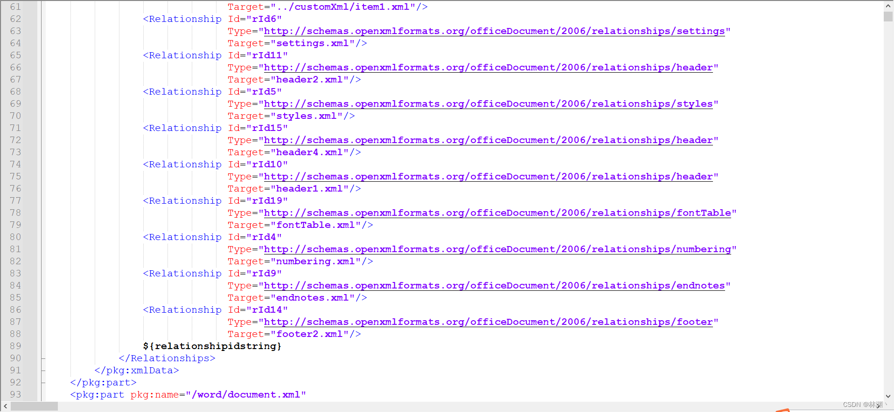Select line number 93 in the margin
This screenshot has height=412, width=894.
point(15,395)
